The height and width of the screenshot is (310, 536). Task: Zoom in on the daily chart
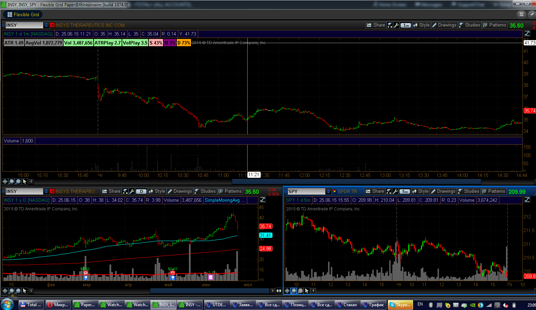(x=12, y=291)
